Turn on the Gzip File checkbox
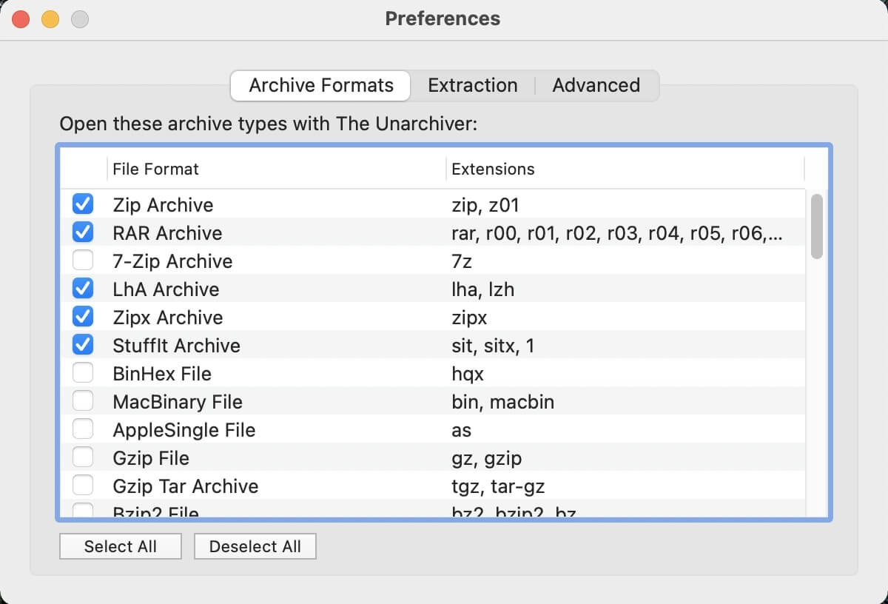The height and width of the screenshot is (604, 888). (x=83, y=457)
